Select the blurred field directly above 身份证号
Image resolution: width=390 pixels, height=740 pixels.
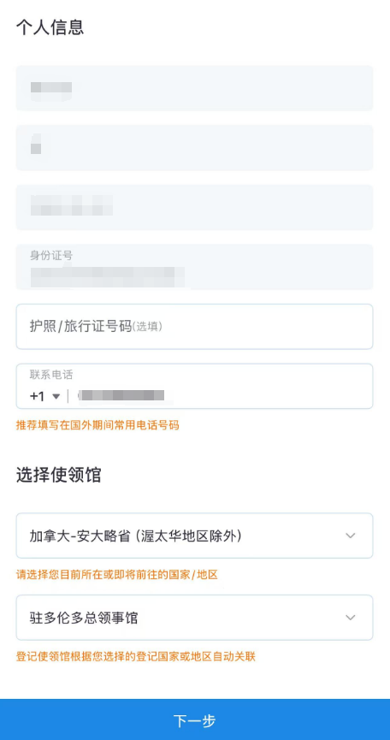coord(195,207)
